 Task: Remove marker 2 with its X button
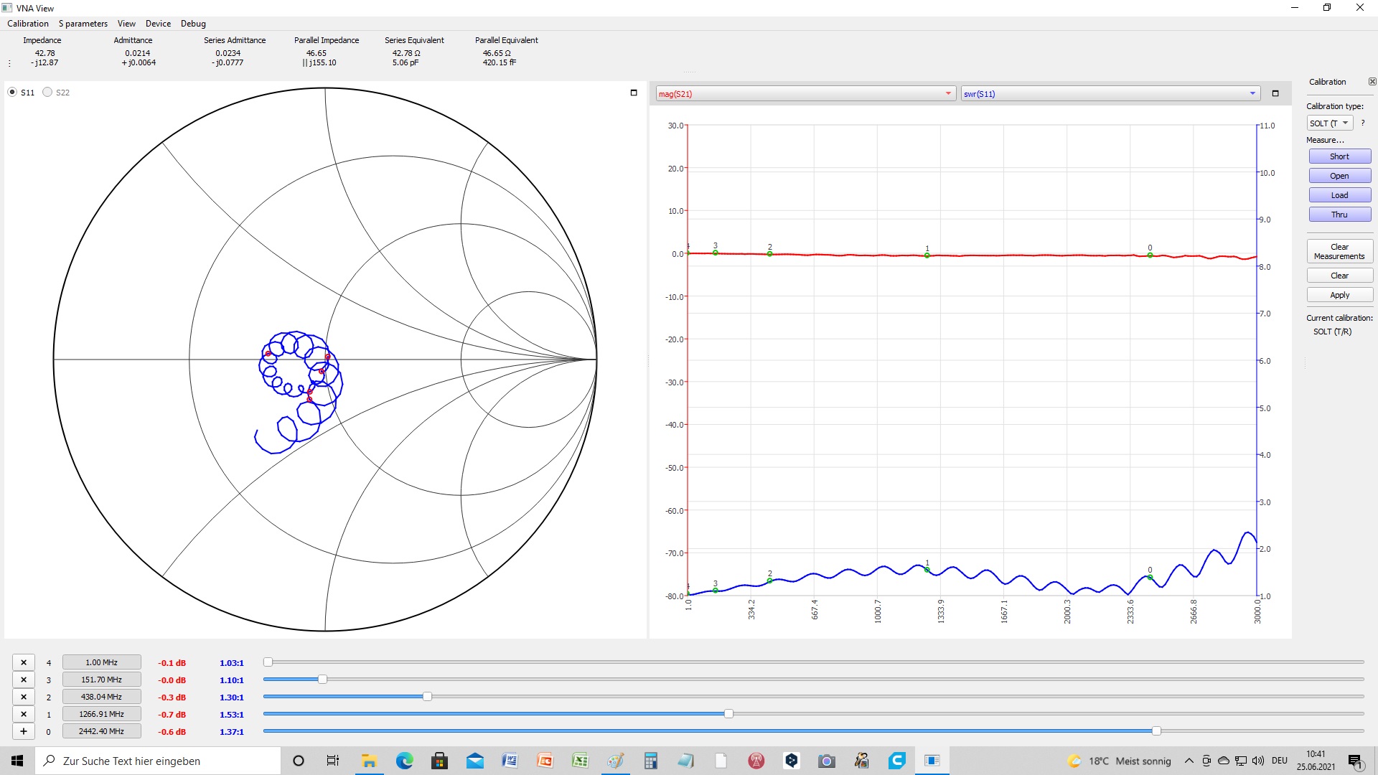tap(24, 697)
